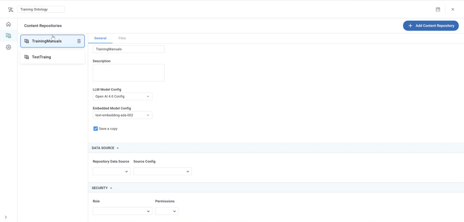Click Add Content Repository button
This screenshot has height=222, width=464.
point(431,26)
